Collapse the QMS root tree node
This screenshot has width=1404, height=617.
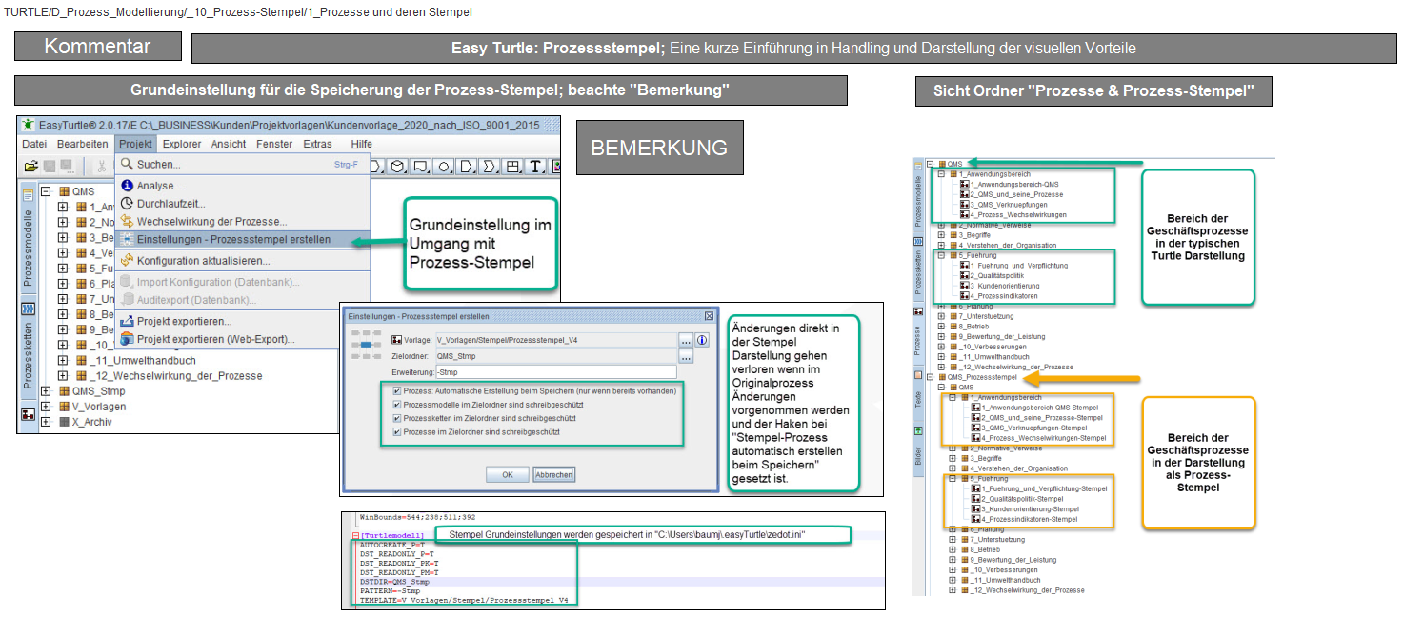[45, 191]
